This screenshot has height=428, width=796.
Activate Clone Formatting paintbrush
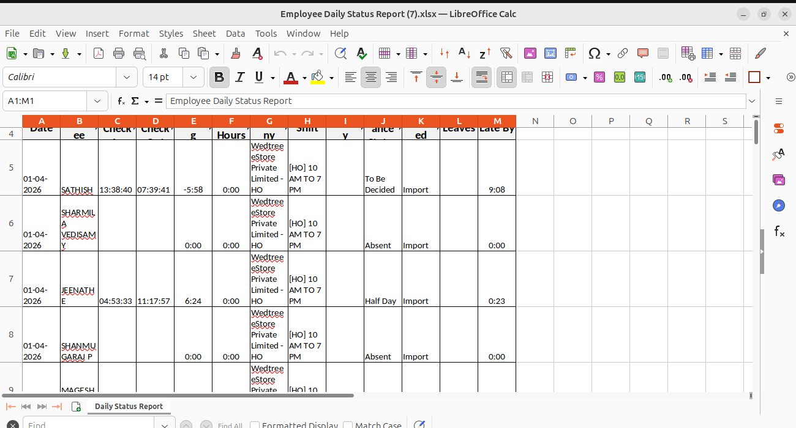tap(237, 53)
